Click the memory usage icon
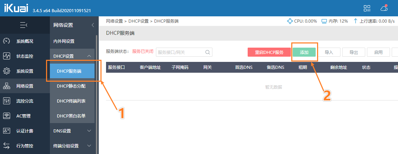Viewport: 398px width, 154px height. (324, 21)
